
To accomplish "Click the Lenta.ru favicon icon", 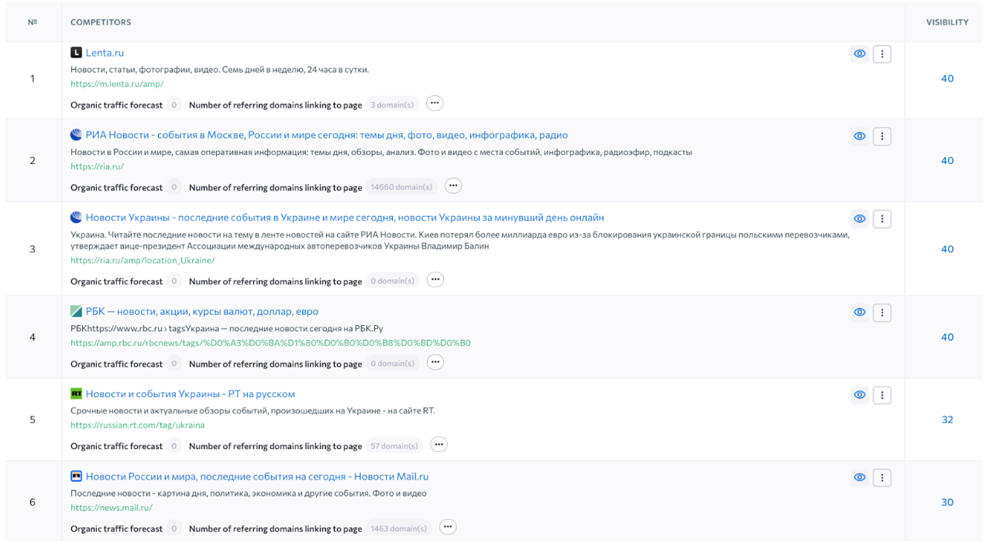I will click(76, 53).
